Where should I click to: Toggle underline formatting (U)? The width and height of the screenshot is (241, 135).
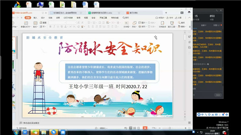tap(58, 27)
